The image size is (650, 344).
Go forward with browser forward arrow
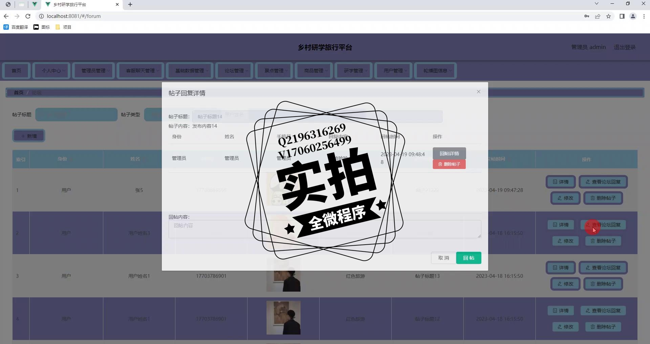tap(17, 16)
